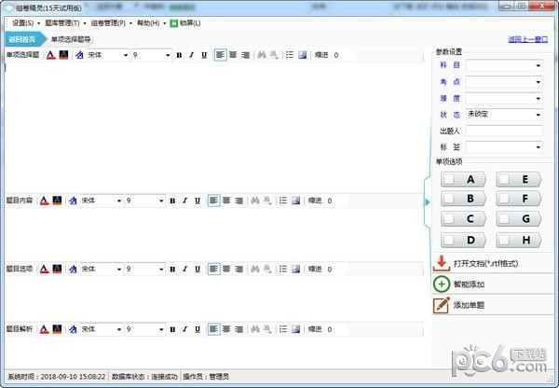Click the 返回上一窗口 link

(528, 39)
